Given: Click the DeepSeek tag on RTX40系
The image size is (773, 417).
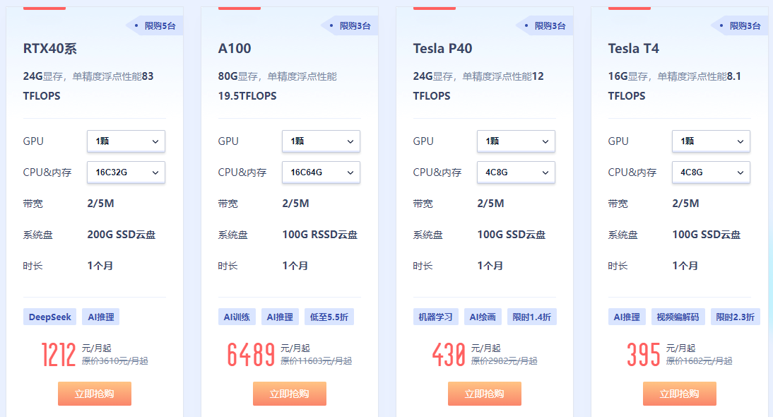Looking at the screenshot, I should point(50,317).
